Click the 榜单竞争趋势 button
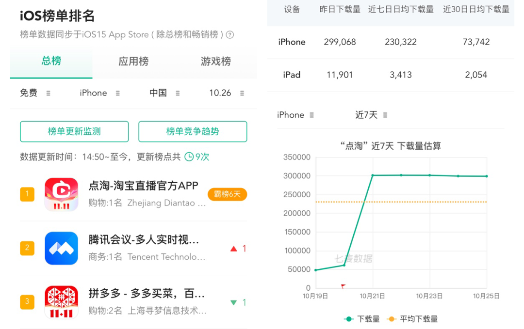This screenshot has width=524, height=329. tap(193, 131)
